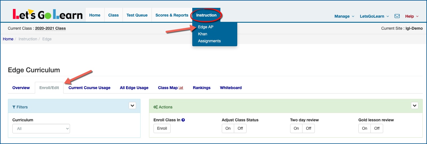Turn Gold lesson review Off
427x144 pixels.
point(377,128)
